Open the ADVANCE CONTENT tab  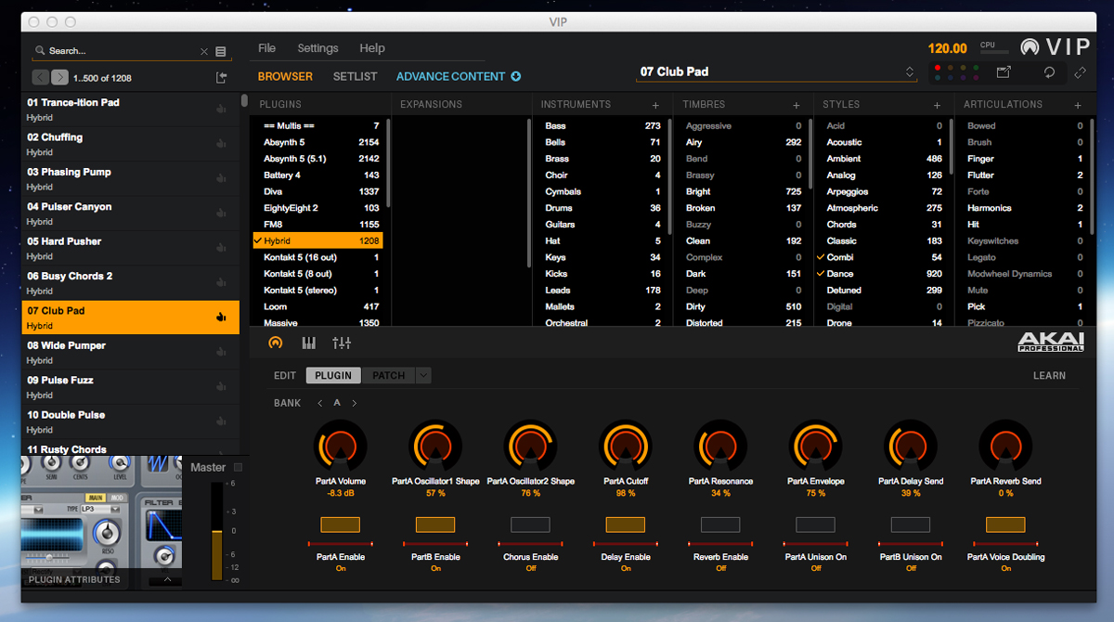pyautogui.click(x=451, y=76)
